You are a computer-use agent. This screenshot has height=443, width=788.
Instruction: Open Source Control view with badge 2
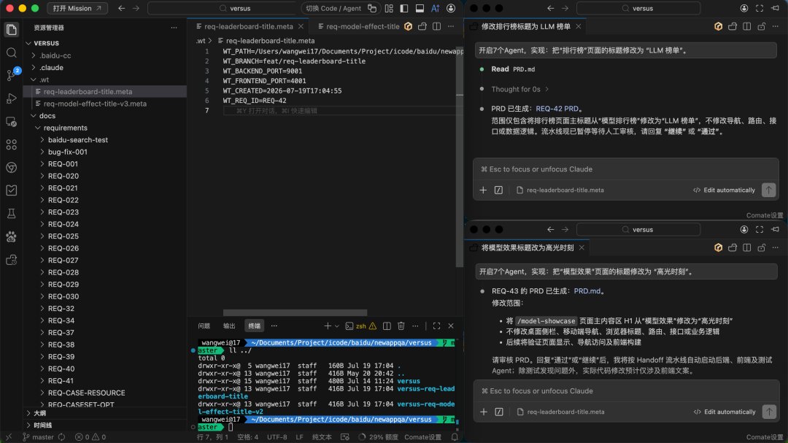11,75
